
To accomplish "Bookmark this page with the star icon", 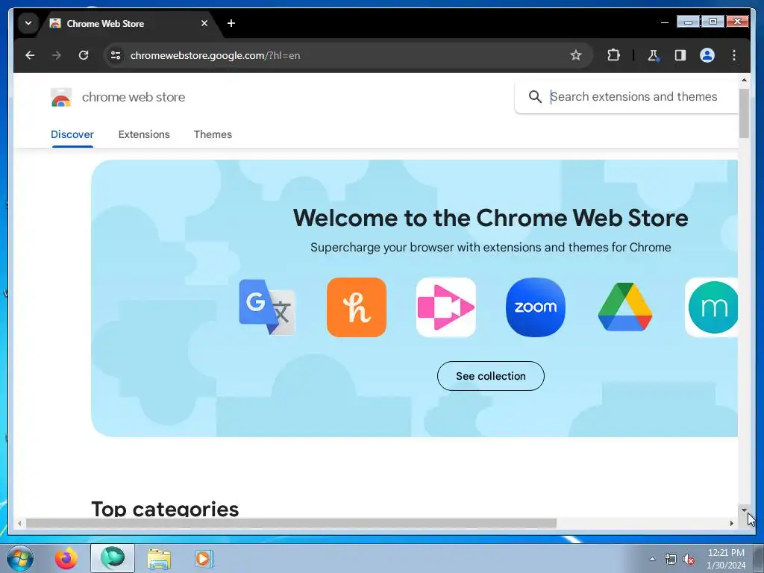I will click(576, 55).
